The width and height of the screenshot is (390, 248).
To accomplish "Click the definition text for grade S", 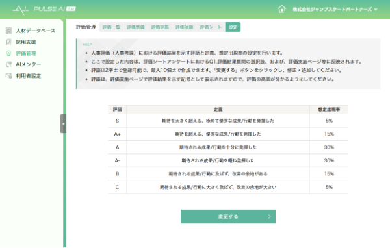I will pyautogui.click(x=218, y=121).
